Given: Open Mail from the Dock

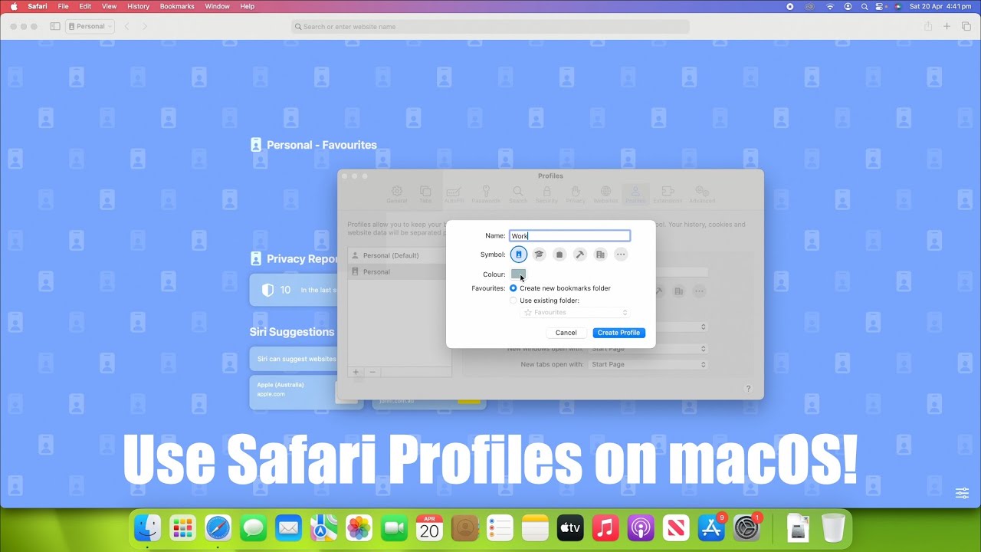Looking at the screenshot, I should click(288, 527).
